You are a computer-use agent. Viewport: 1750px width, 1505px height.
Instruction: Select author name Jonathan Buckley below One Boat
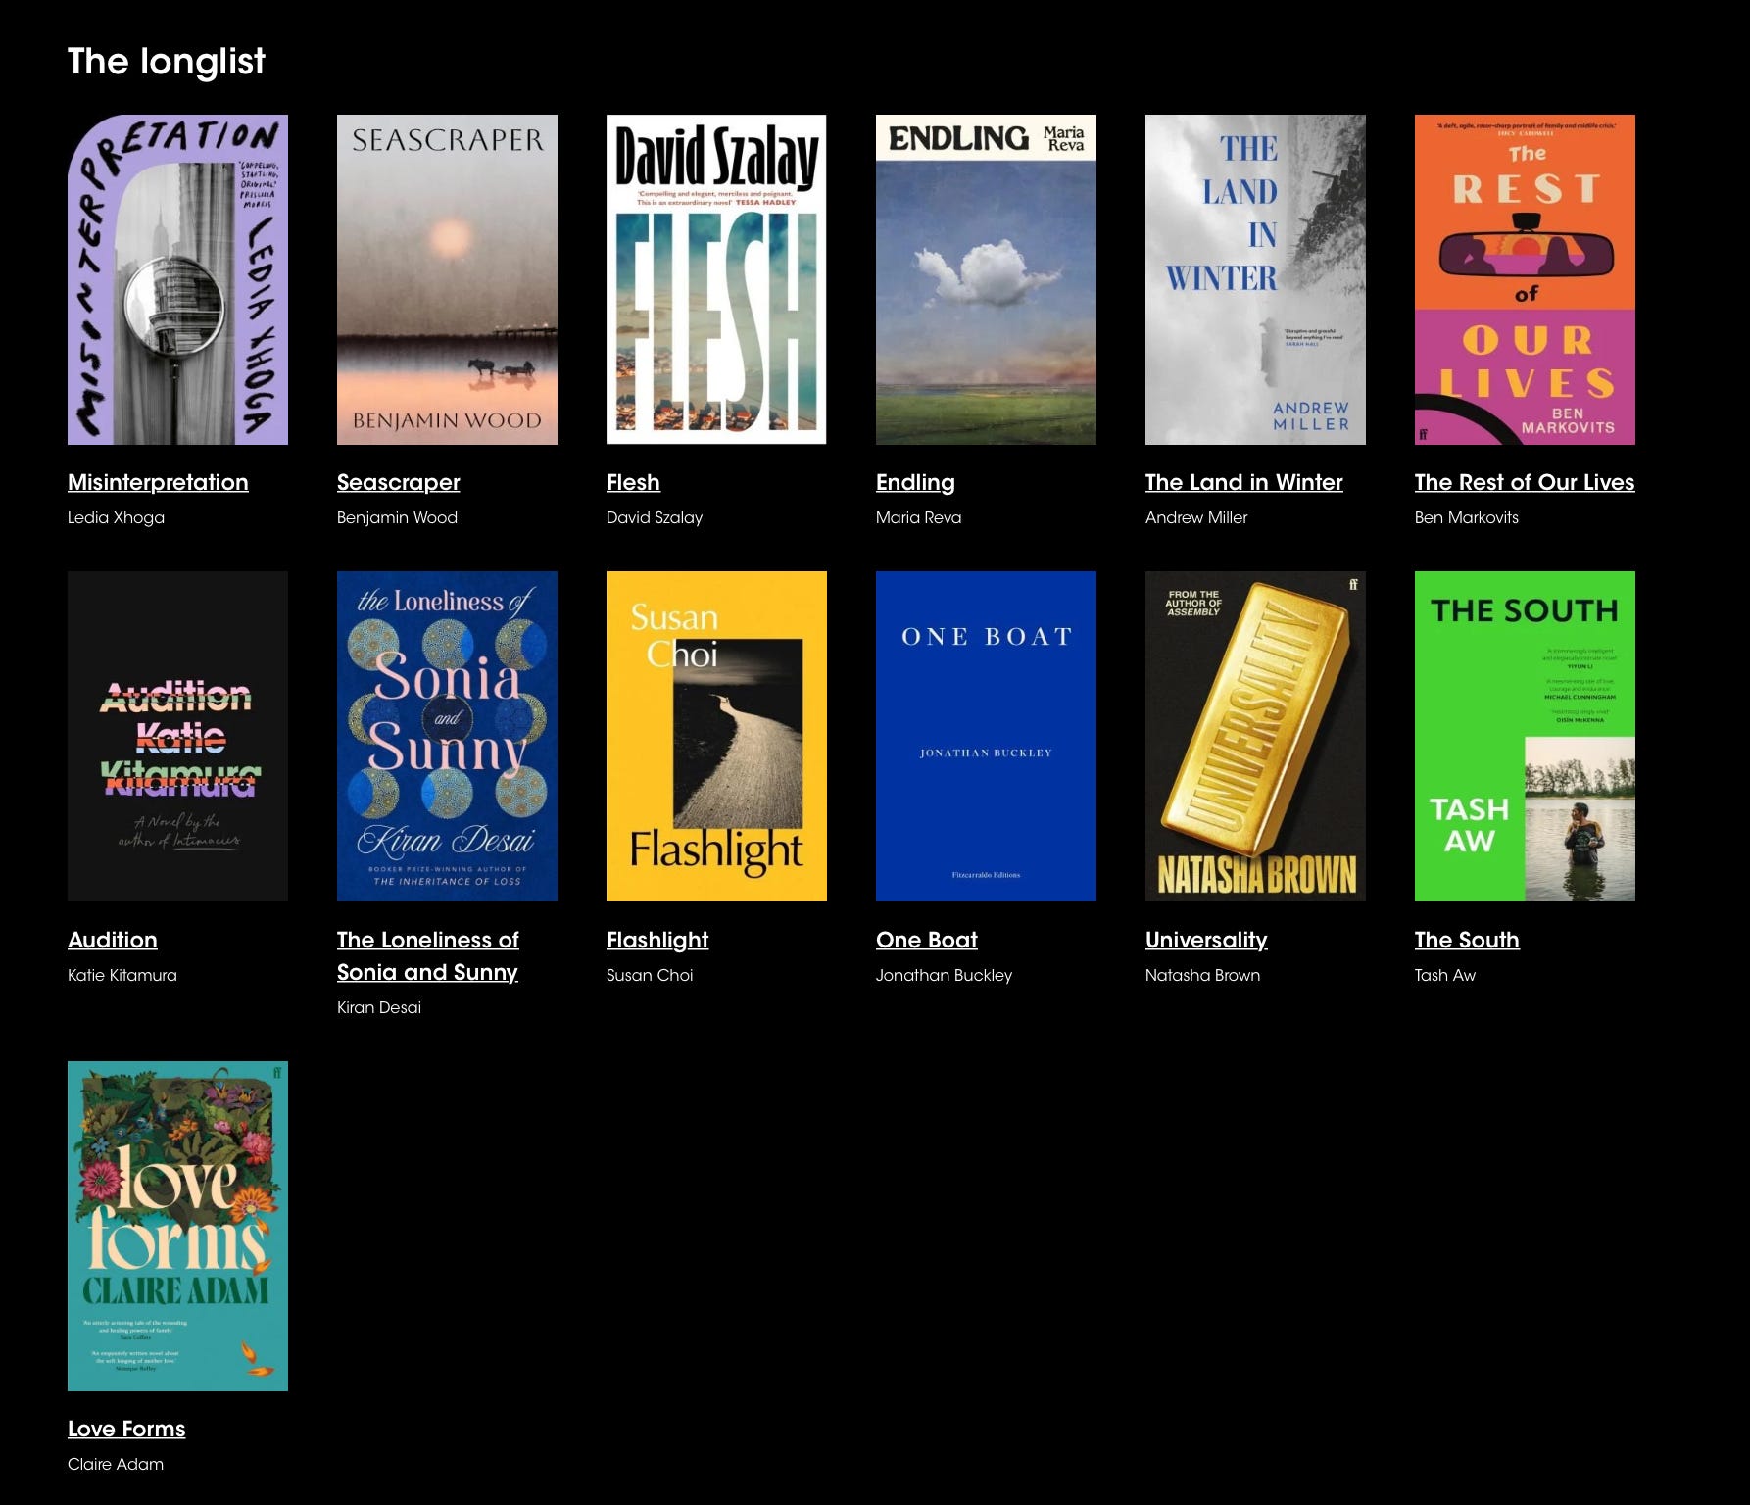point(944,975)
